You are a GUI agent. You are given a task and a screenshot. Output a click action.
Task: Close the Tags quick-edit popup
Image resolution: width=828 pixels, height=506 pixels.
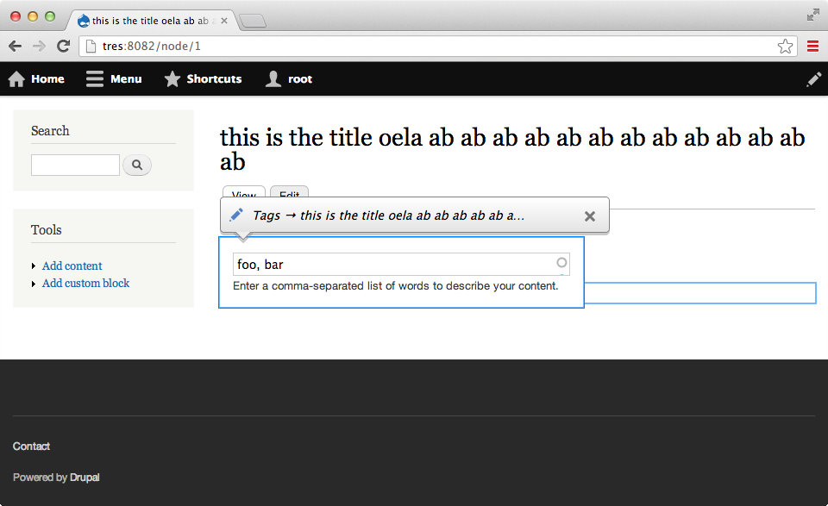pos(589,216)
